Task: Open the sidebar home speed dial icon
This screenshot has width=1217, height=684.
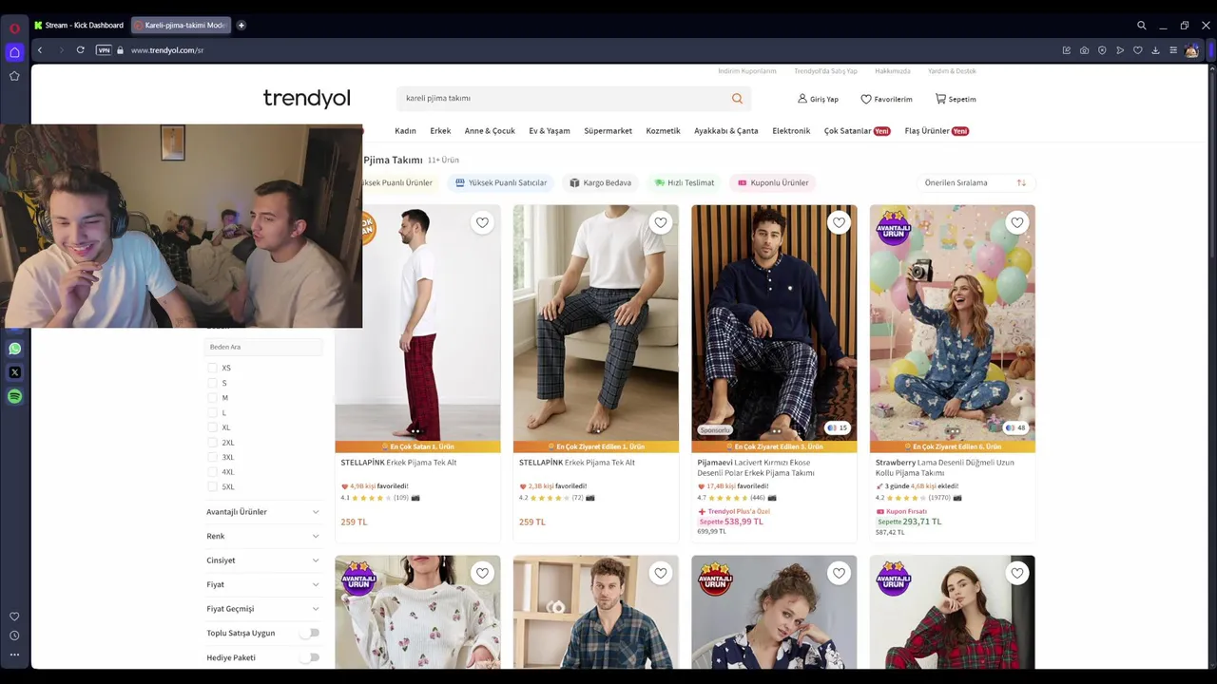Action: click(x=14, y=52)
